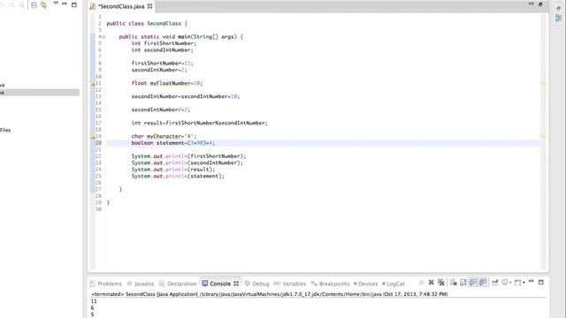Viewport: 566px width, 318px height.
Task: Toggle Show Console When Standard Error Changes
Action: (483, 283)
